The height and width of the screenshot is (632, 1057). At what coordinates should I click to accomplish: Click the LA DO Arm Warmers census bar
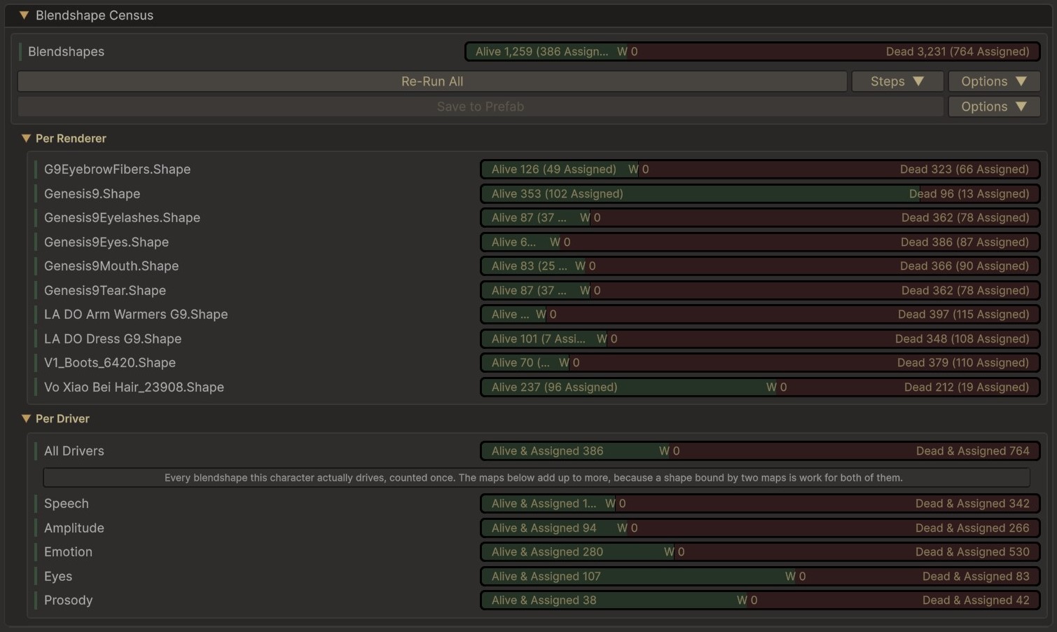760,315
